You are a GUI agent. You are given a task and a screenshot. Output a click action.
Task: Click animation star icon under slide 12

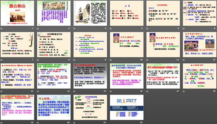[x=184, y=60]
